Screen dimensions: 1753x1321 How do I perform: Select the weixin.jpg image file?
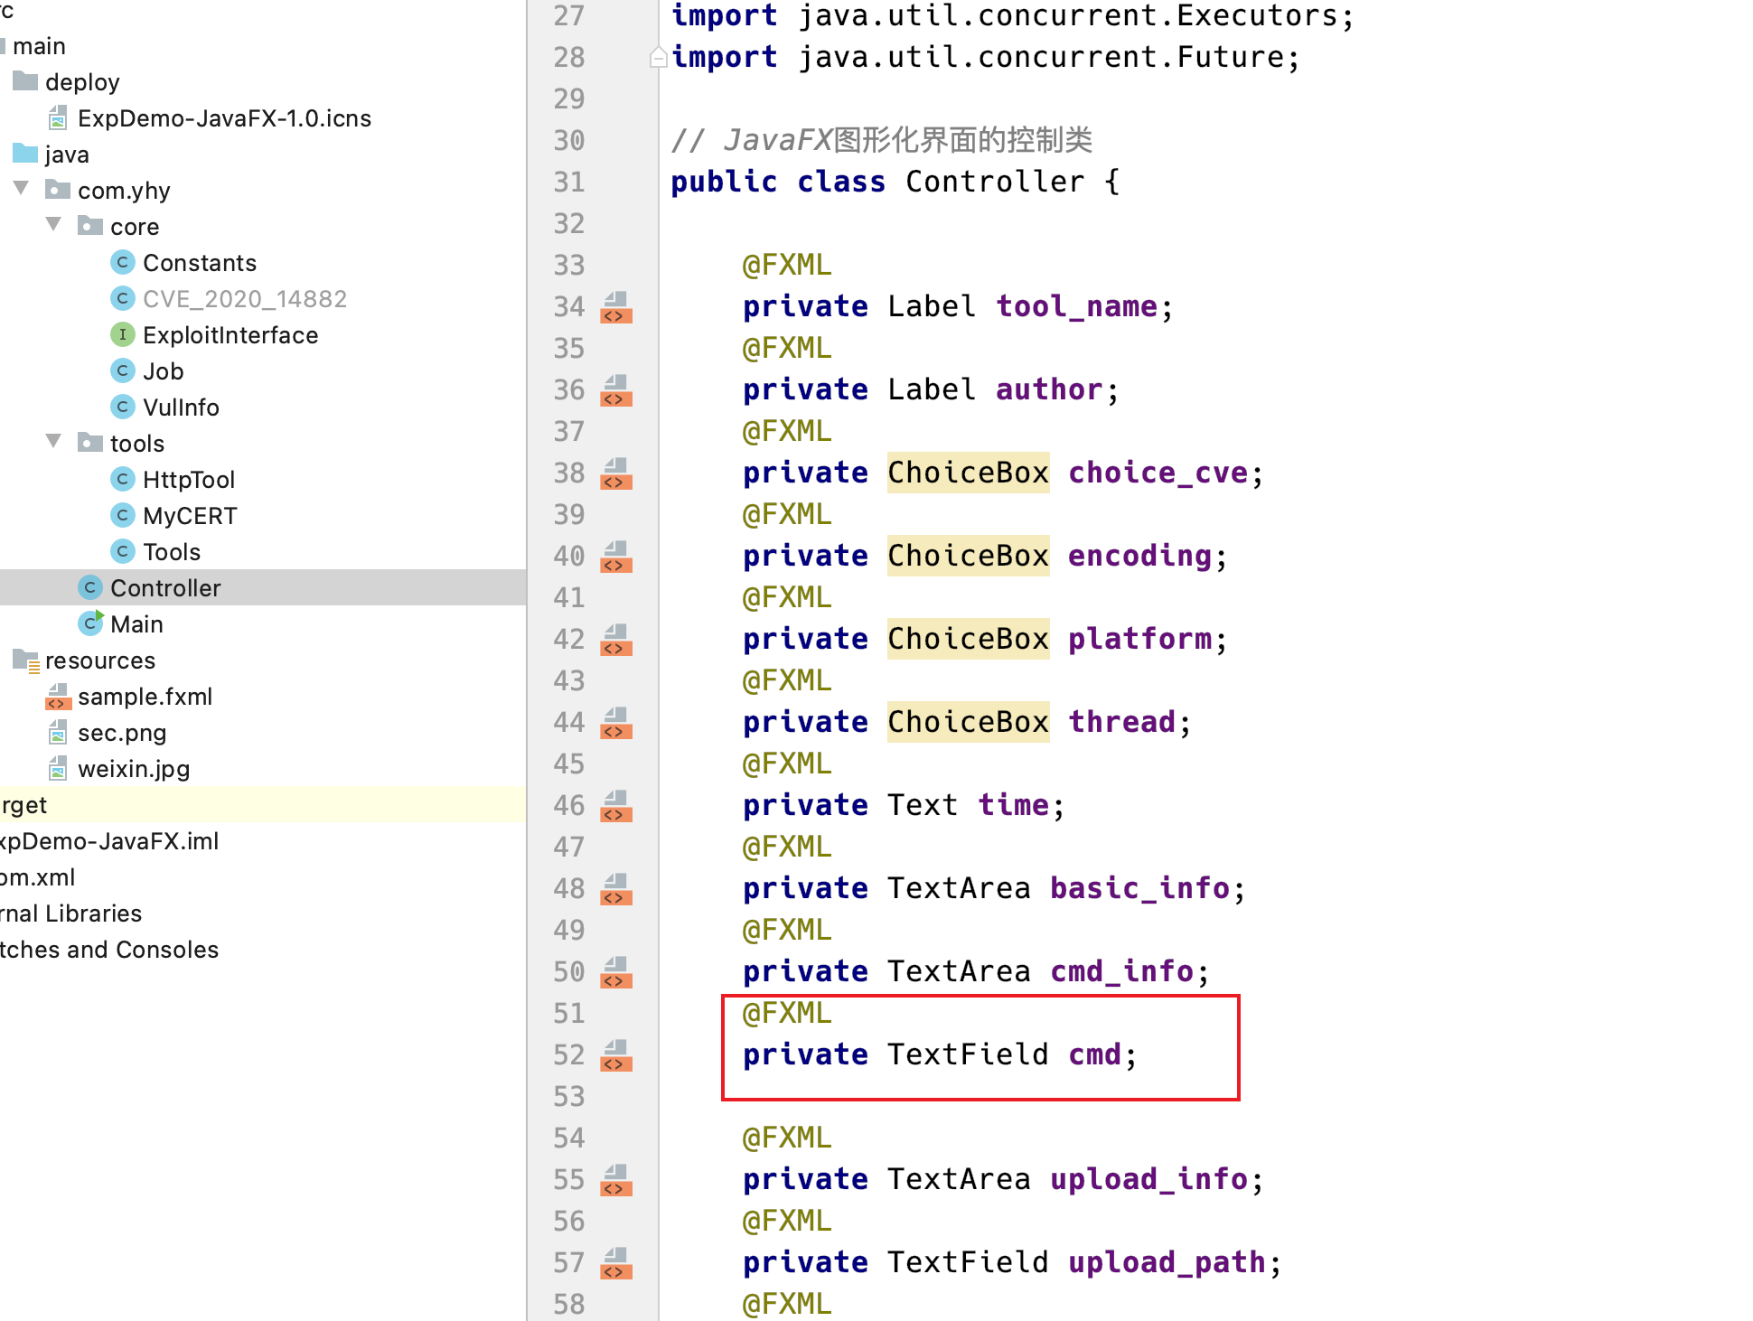tap(133, 769)
